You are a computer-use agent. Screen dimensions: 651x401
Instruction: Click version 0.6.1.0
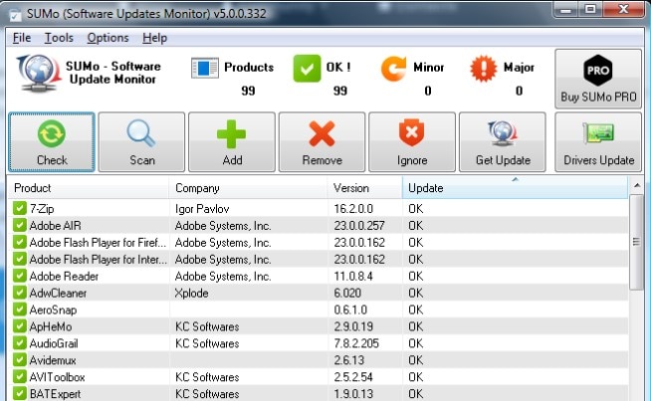coord(350,310)
